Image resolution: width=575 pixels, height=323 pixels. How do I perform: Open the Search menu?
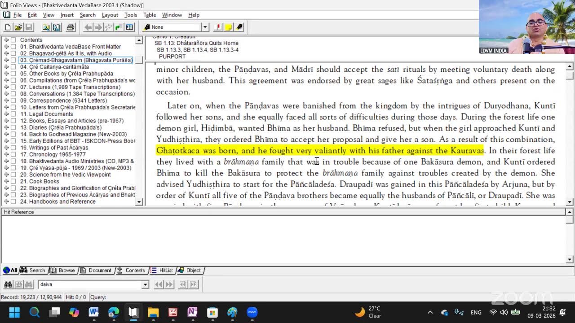(x=88, y=15)
